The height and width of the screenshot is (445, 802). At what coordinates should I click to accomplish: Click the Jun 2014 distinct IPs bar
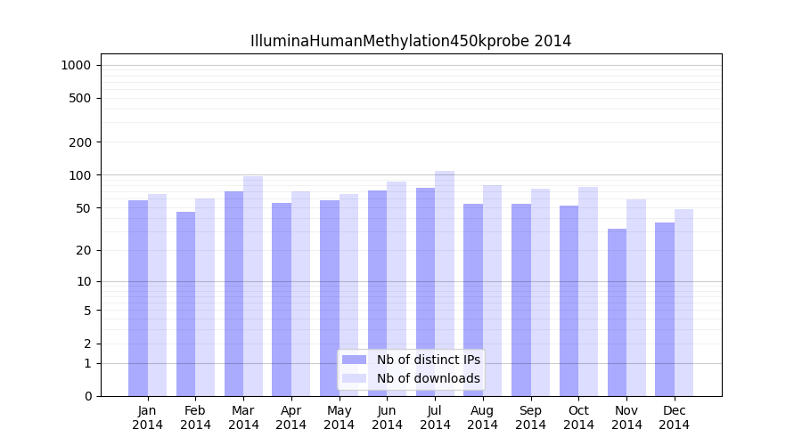[x=377, y=293]
